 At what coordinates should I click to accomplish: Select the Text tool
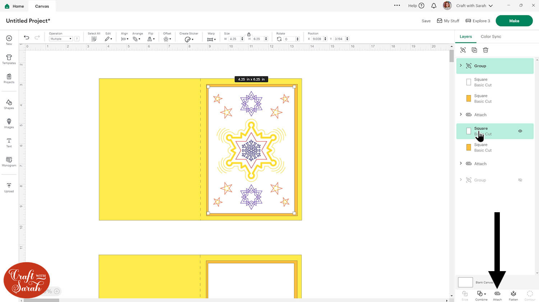point(9,143)
